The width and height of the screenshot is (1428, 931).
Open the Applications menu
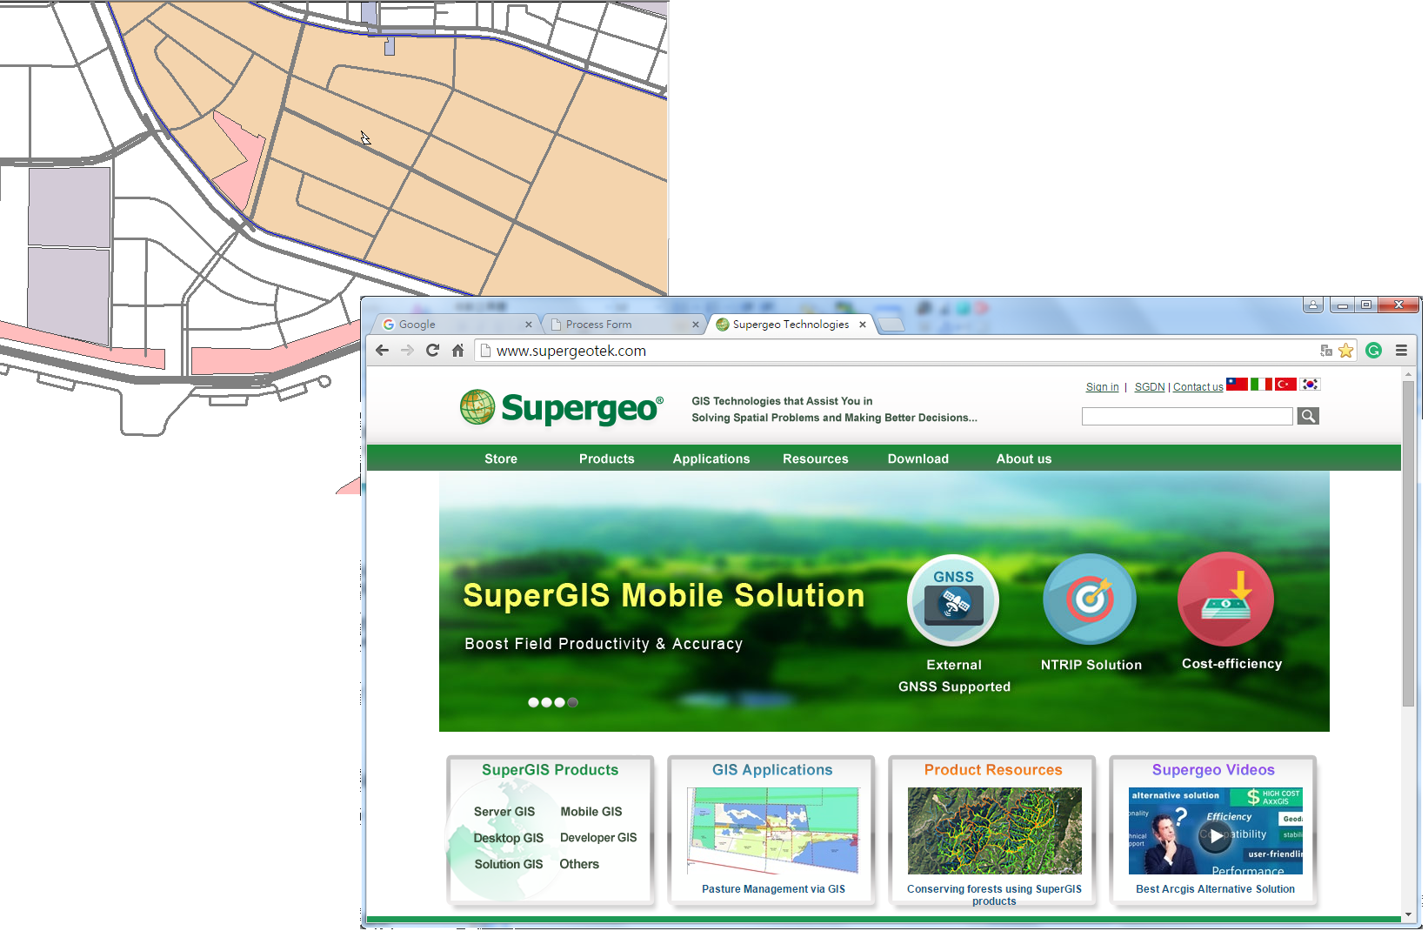[x=711, y=459]
